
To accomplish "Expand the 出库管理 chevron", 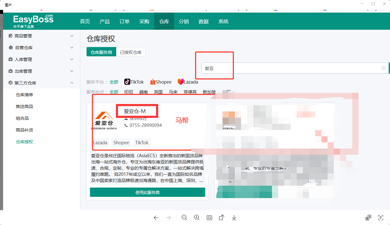I will pos(72,71).
